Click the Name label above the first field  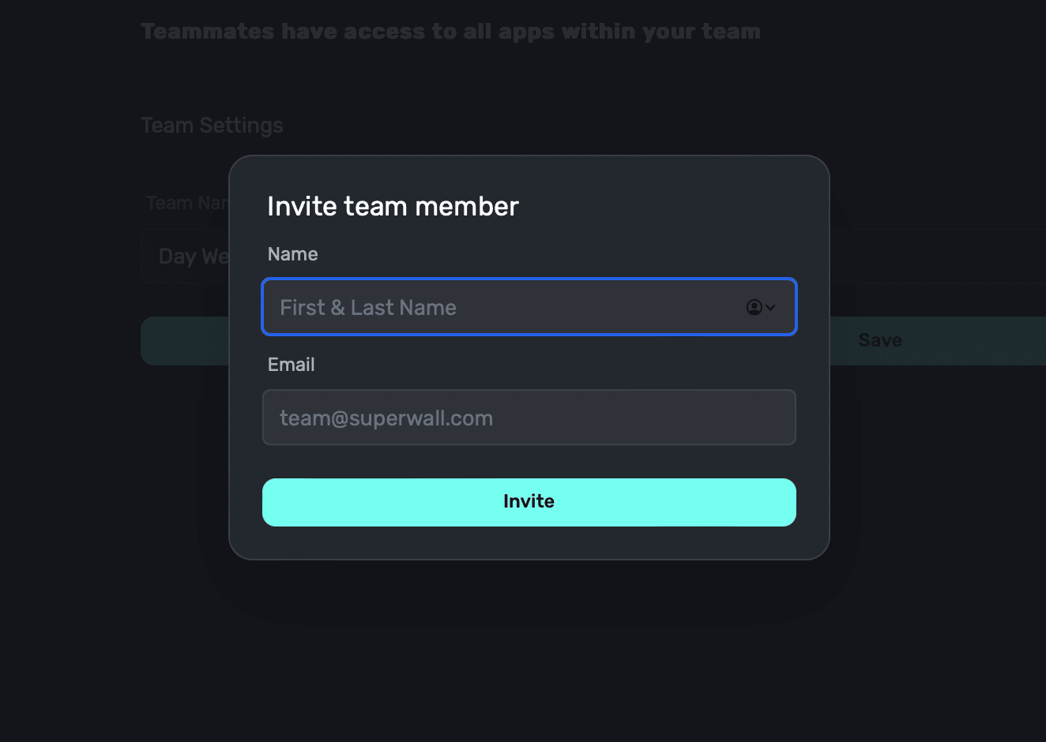pos(292,254)
